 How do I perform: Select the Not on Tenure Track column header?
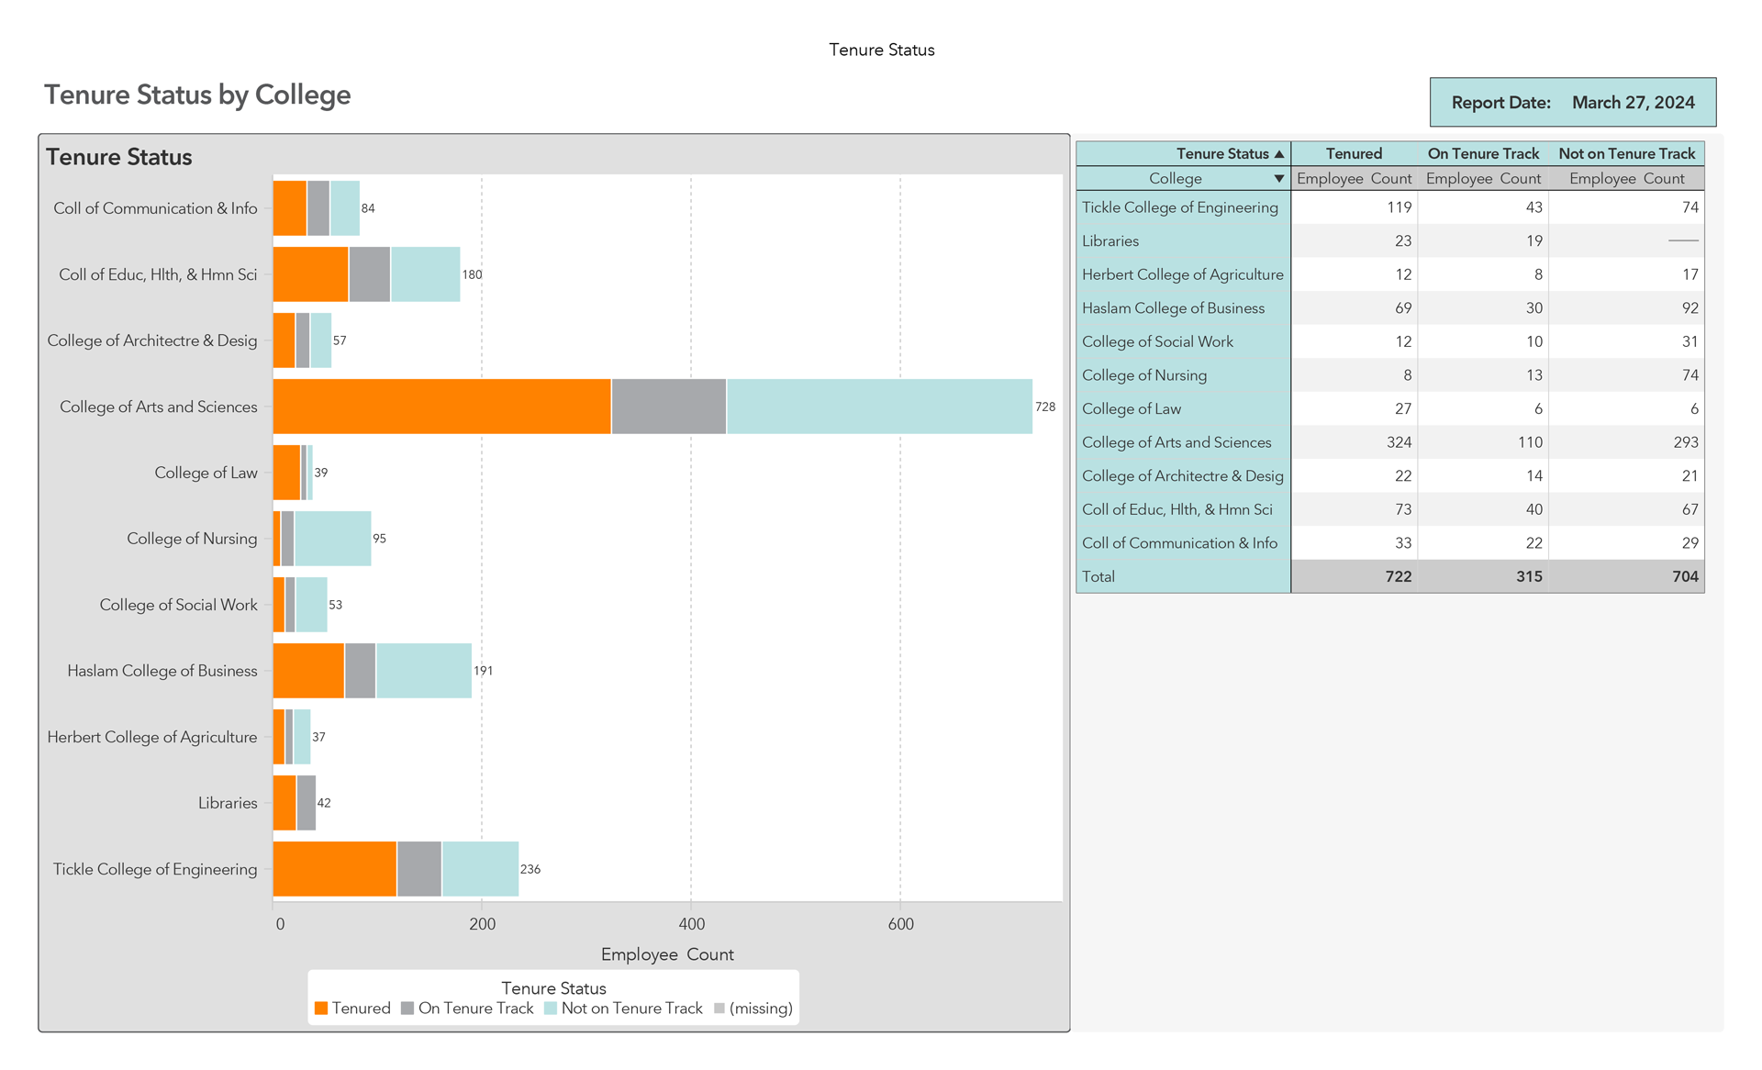pos(1626,154)
